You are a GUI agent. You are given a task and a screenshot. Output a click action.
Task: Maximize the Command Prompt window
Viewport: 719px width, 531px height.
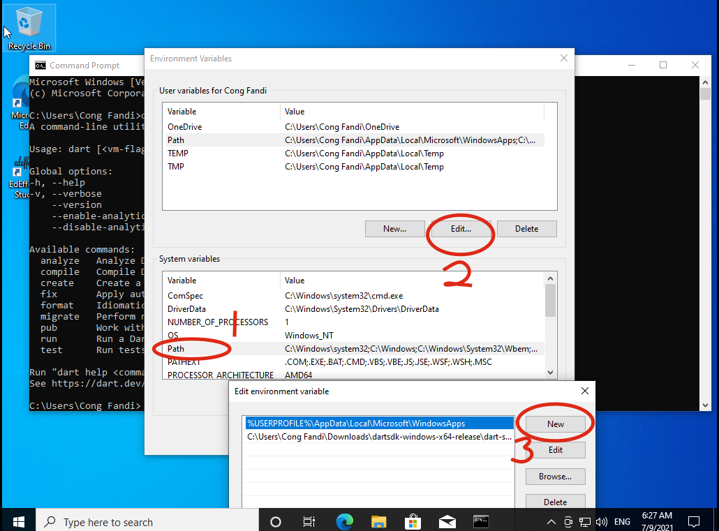tap(663, 65)
